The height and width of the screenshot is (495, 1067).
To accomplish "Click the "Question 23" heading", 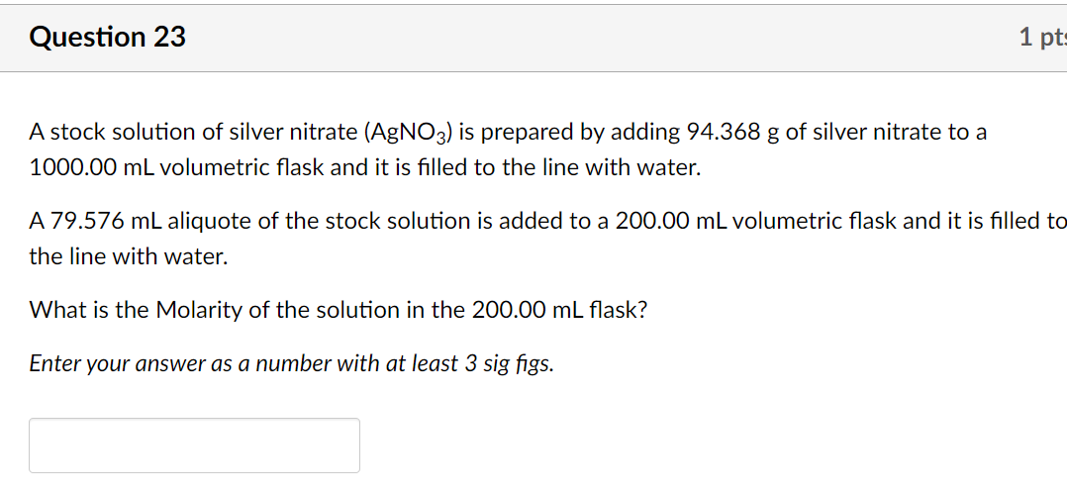I will point(108,38).
